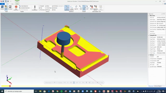The height and width of the screenshot is (93, 166).
Task: Toggle the Stock visibility checkbox
Action: [x=46, y=6]
